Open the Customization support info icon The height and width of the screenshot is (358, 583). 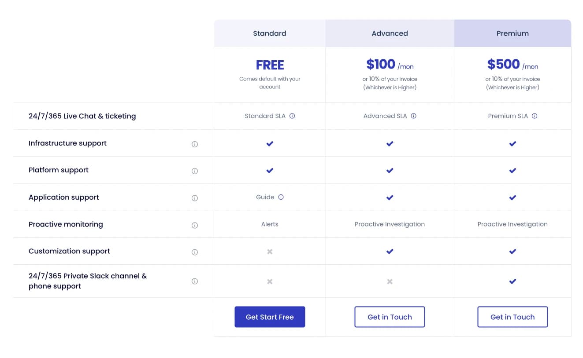pos(195,252)
